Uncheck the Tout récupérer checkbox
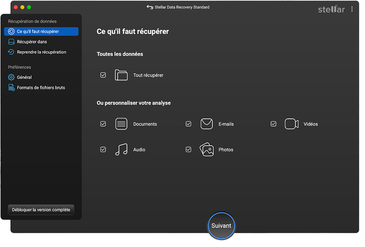This screenshot has height=247, width=365. click(103, 75)
